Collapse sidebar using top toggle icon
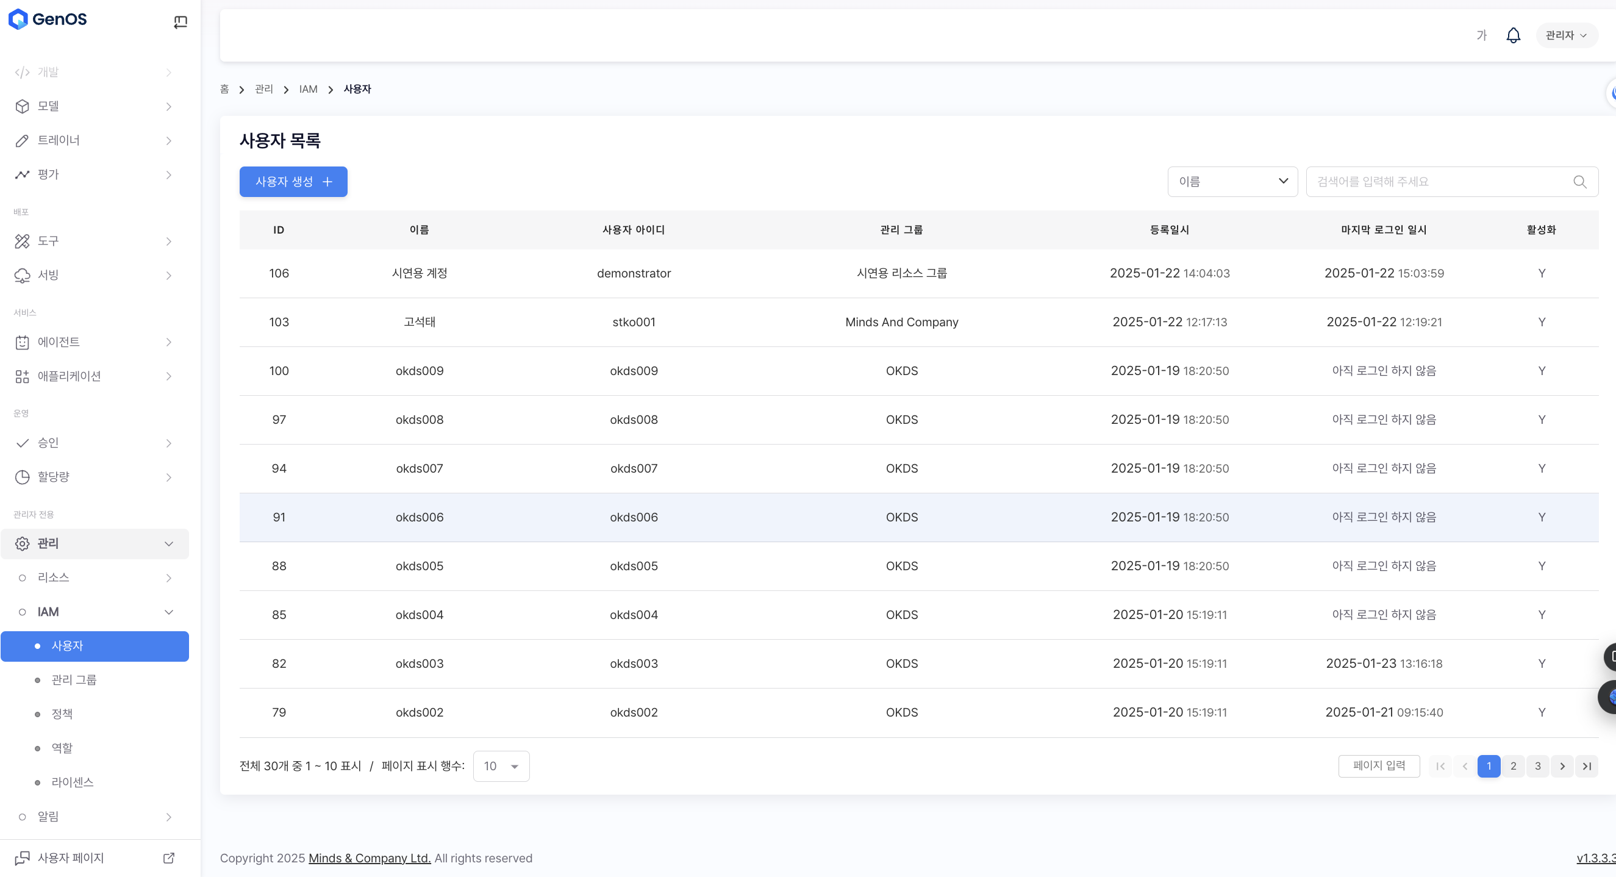 pyautogui.click(x=180, y=22)
